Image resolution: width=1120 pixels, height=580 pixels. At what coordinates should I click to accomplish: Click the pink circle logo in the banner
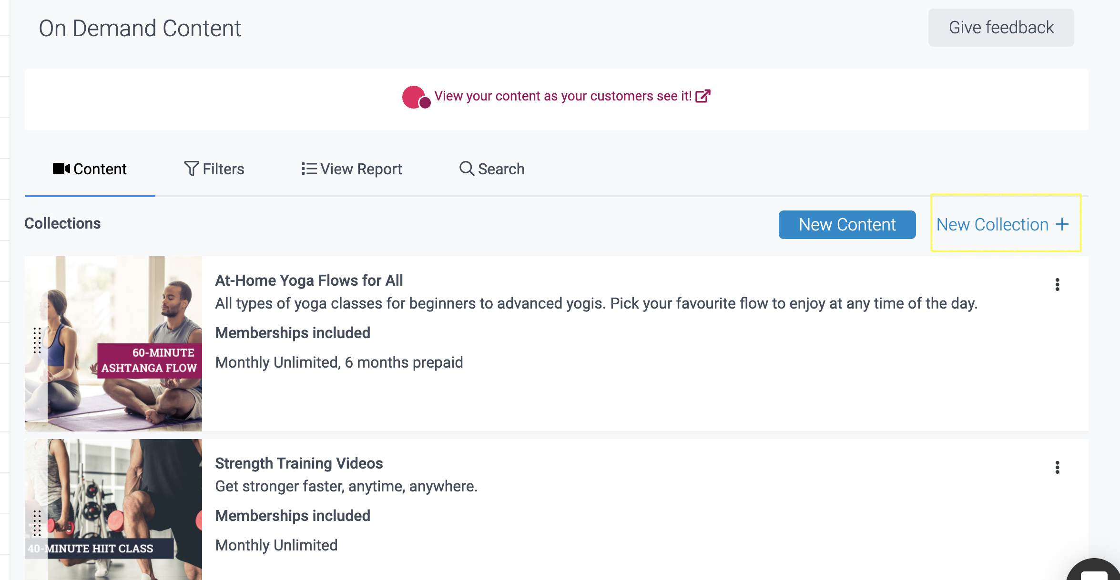(x=416, y=97)
